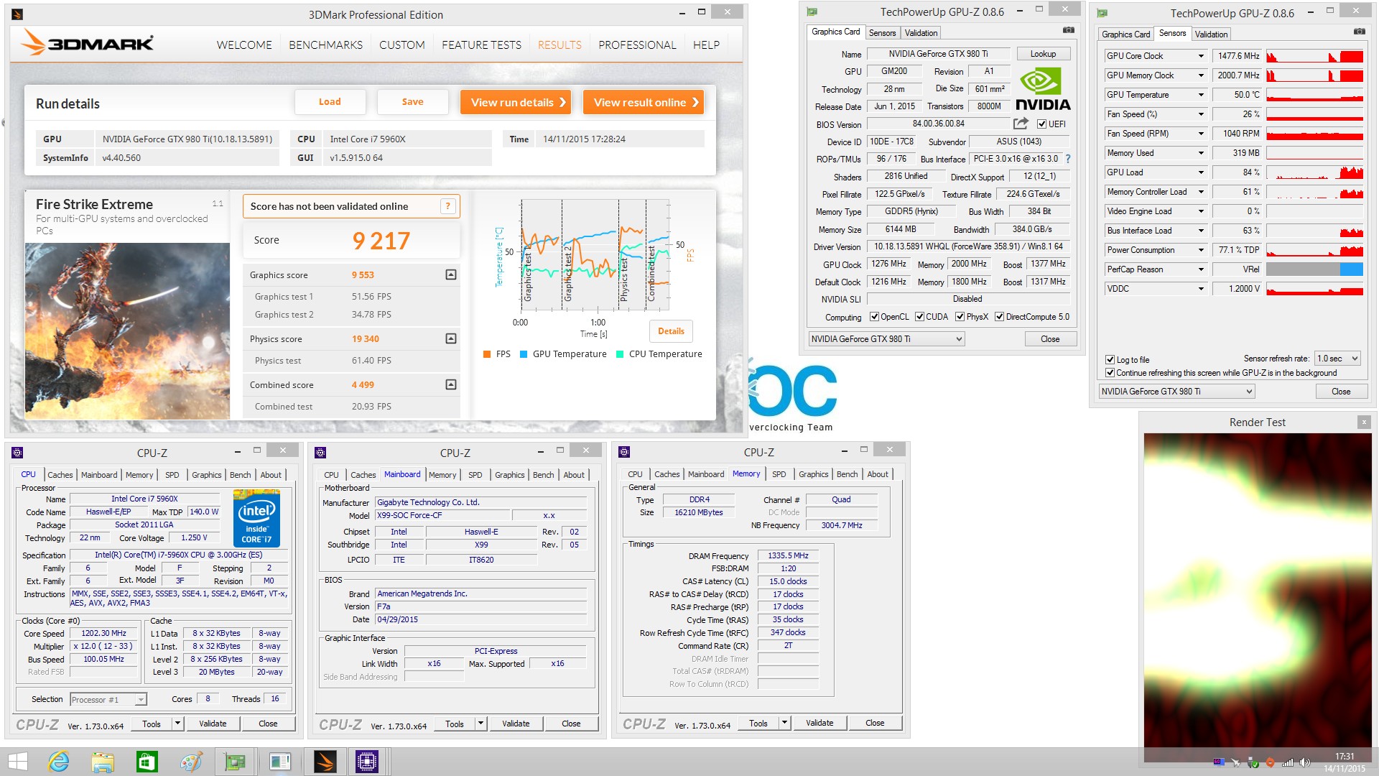Image resolution: width=1379 pixels, height=776 pixels.
Task: Open the SPD tab in CPU-Z Memory window
Action: (x=779, y=474)
